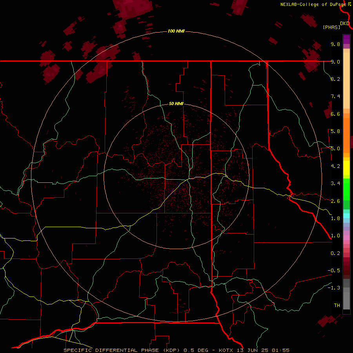Select the 5.8 value on the color scale

[x=335, y=131]
